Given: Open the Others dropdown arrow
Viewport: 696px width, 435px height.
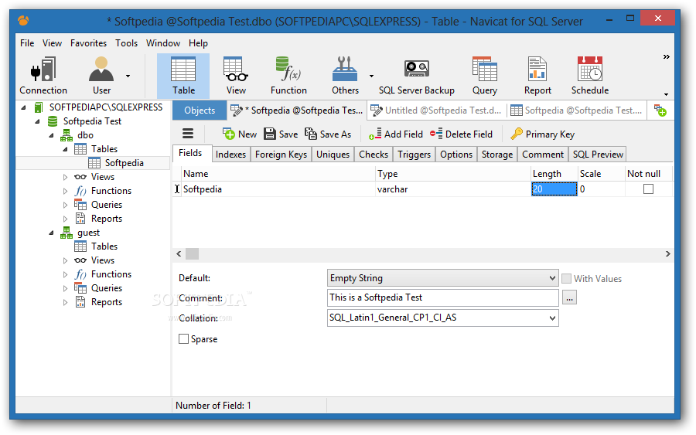Looking at the screenshot, I should coord(371,76).
